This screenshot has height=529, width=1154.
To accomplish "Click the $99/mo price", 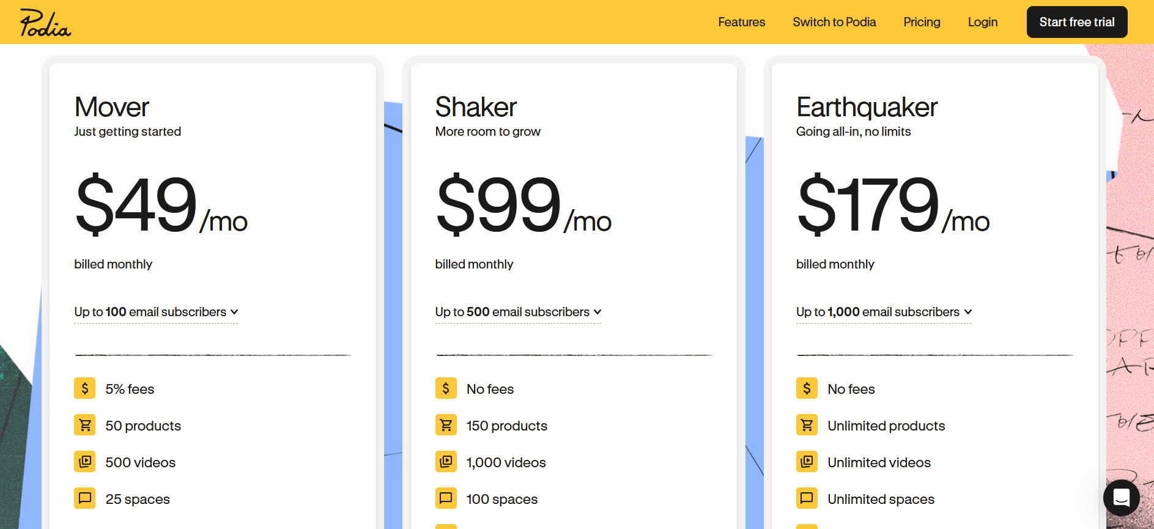I will pos(523,204).
